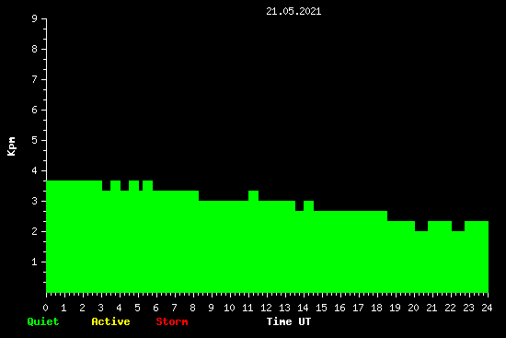Click the 9 on the Kpm axis
506x338 pixels.
(35, 18)
